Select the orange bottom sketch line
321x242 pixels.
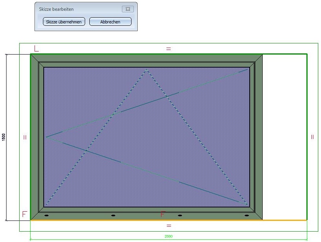(169, 220)
